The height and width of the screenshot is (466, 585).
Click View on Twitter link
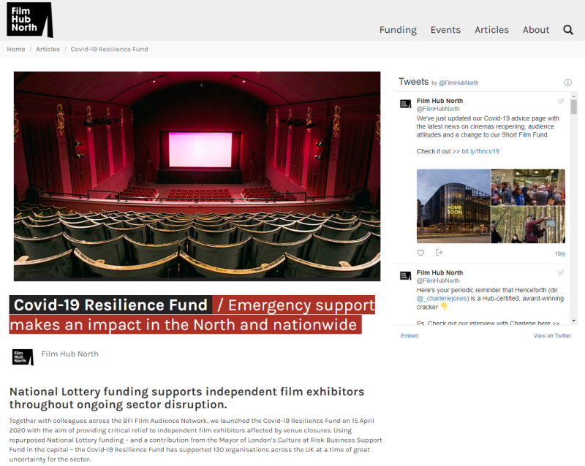click(x=552, y=336)
